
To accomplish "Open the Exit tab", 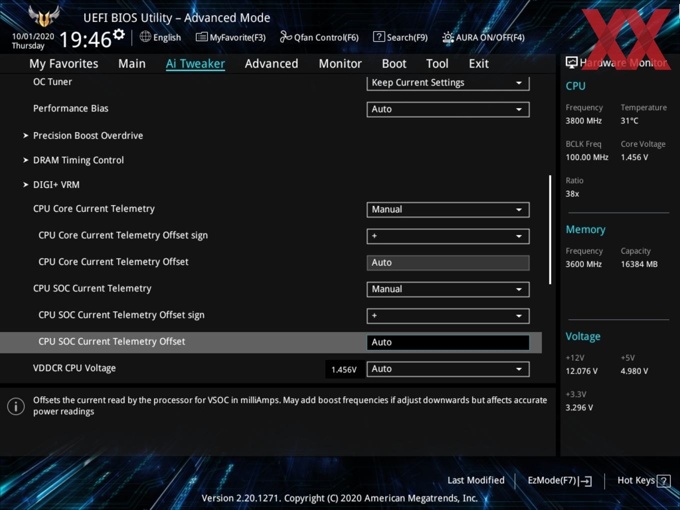I will (x=478, y=63).
